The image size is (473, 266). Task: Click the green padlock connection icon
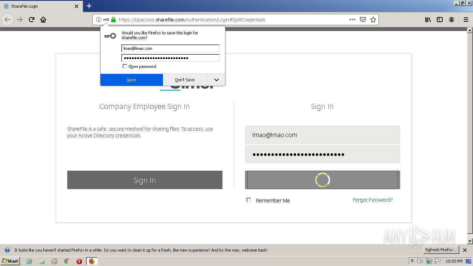tap(113, 20)
